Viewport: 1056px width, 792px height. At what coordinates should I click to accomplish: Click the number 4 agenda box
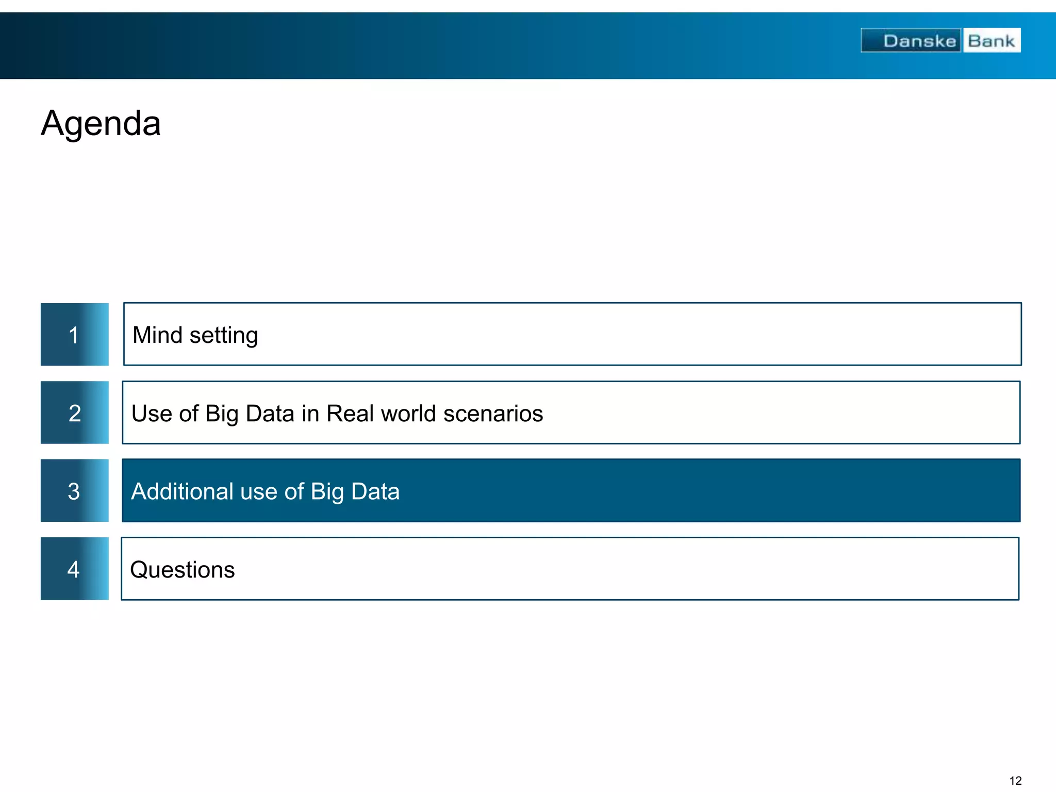click(x=75, y=569)
